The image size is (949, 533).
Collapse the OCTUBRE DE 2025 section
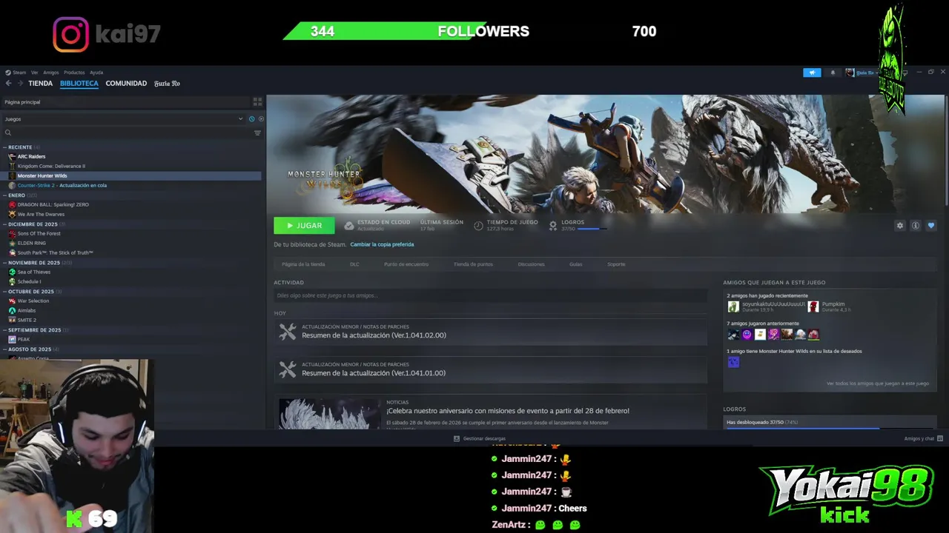[4, 292]
